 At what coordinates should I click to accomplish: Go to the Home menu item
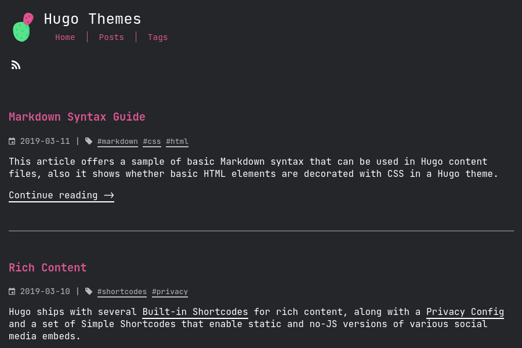point(65,37)
